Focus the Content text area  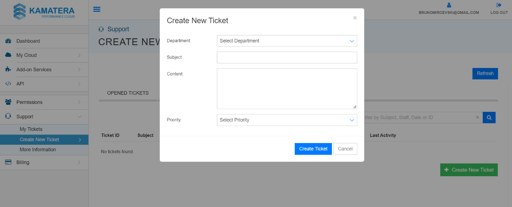[x=287, y=88]
